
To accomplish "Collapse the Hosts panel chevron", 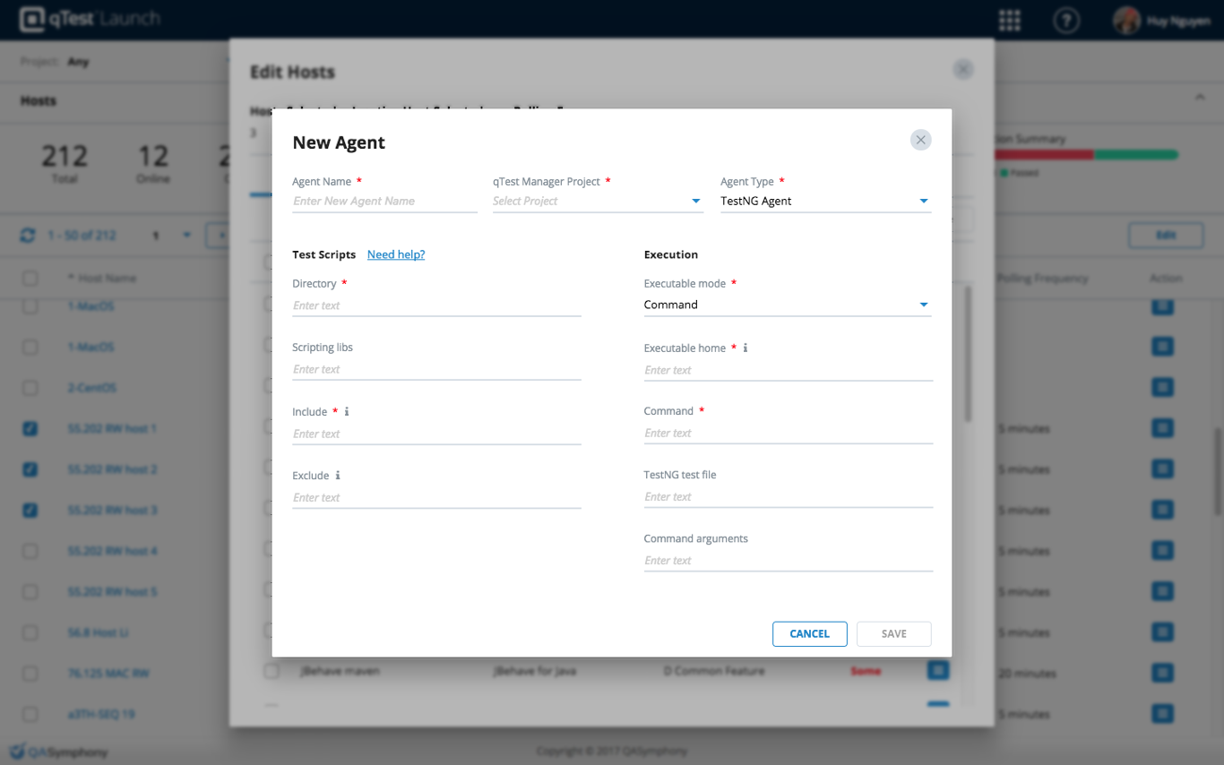I will tap(1200, 97).
